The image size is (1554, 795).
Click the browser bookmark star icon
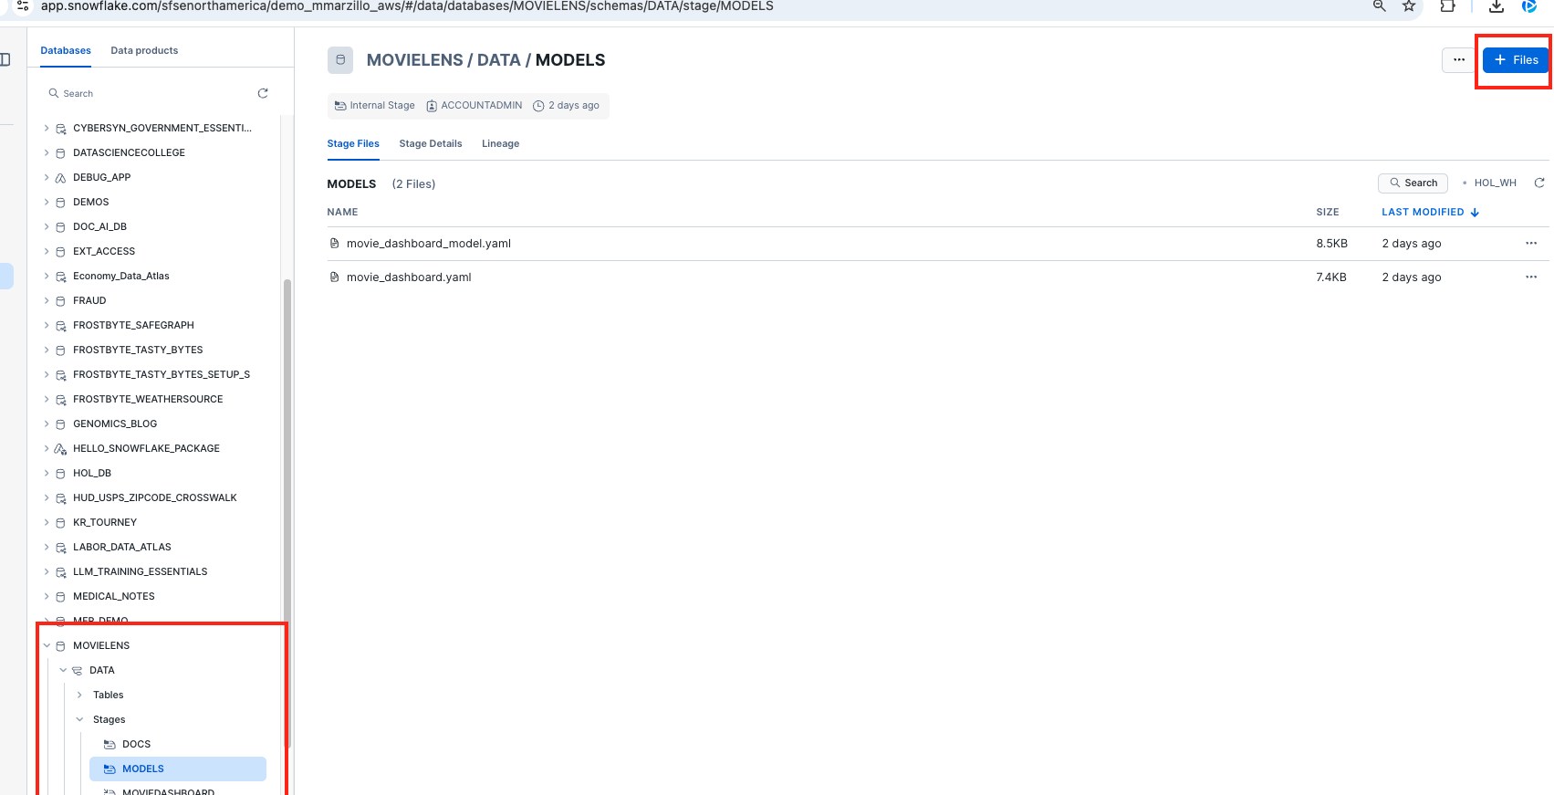pyautogui.click(x=1409, y=6)
